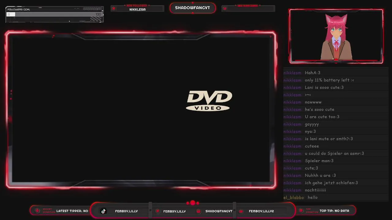
Task: Click the New Subscriber round icon
Action: click(x=224, y=9)
